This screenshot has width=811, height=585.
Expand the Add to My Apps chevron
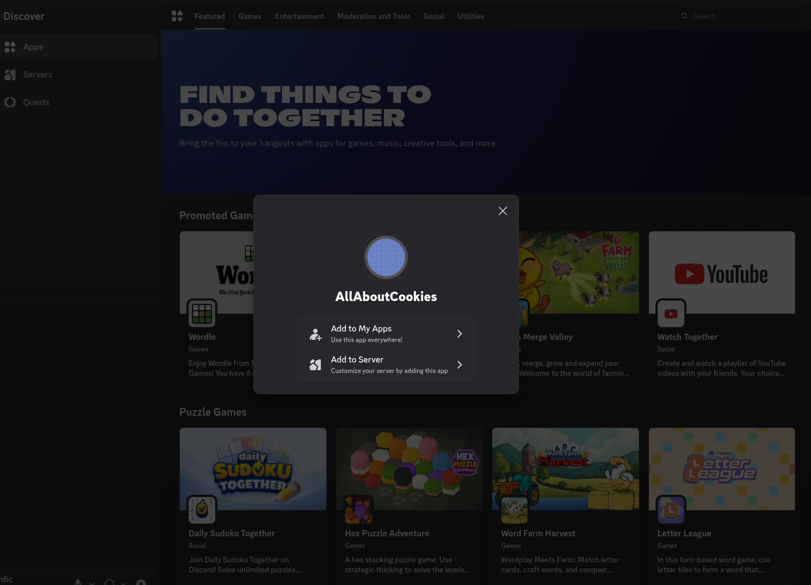(x=459, y=334)
